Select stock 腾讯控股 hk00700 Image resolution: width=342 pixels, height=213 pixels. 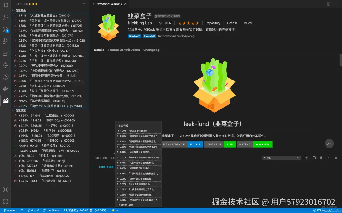pyautogui.click(x=50, y=145)
